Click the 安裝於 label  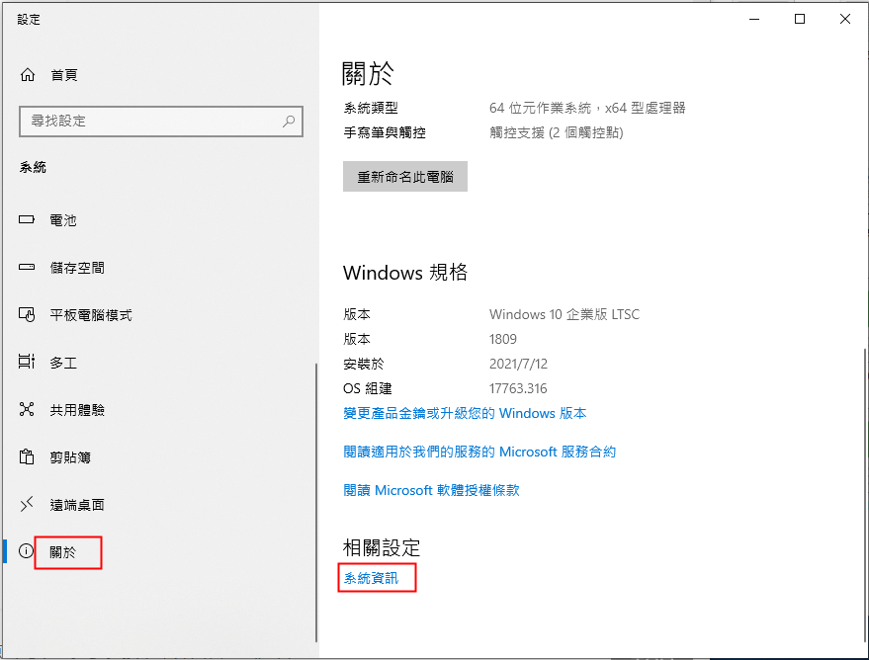(x=364, y=364)
